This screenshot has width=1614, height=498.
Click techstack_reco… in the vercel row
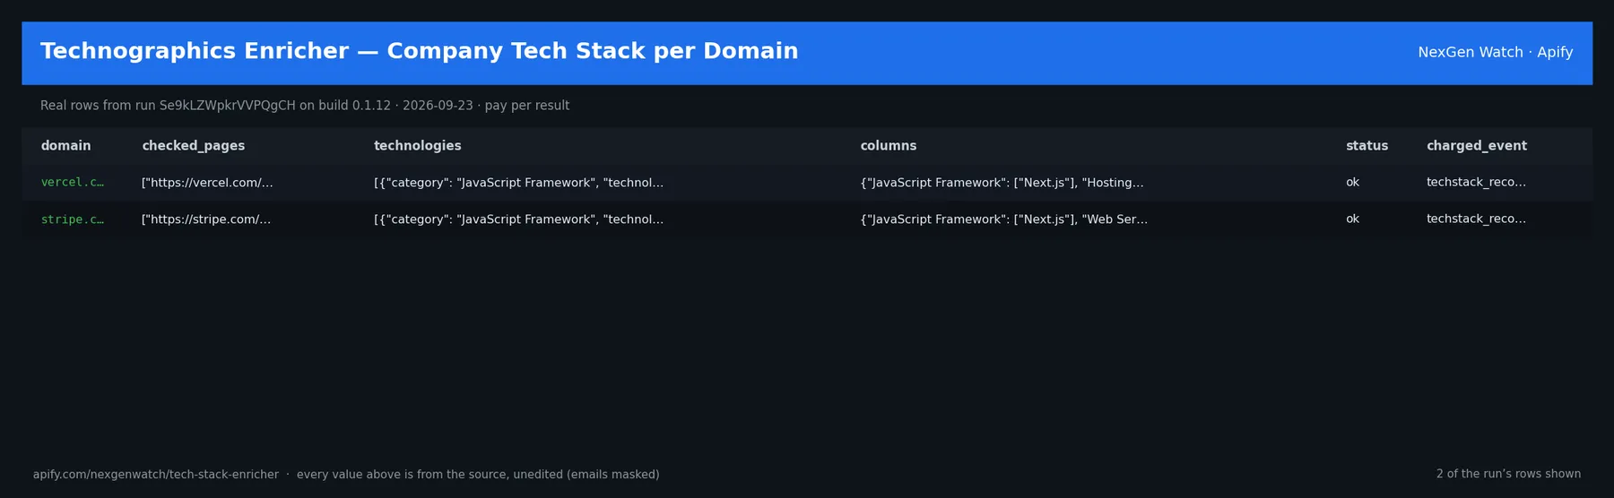pyautogui.click(x=1476, y=183)
